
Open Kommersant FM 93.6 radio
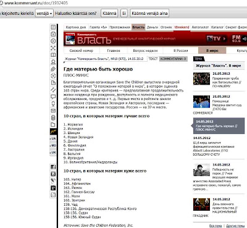point(236,38)
